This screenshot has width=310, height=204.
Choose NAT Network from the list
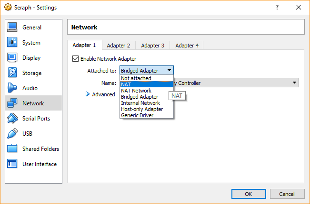coord(136,91)
